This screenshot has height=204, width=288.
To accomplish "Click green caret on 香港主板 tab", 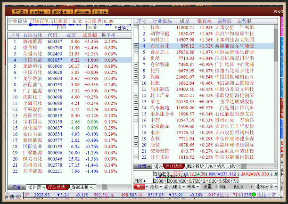I will [91, 188].
